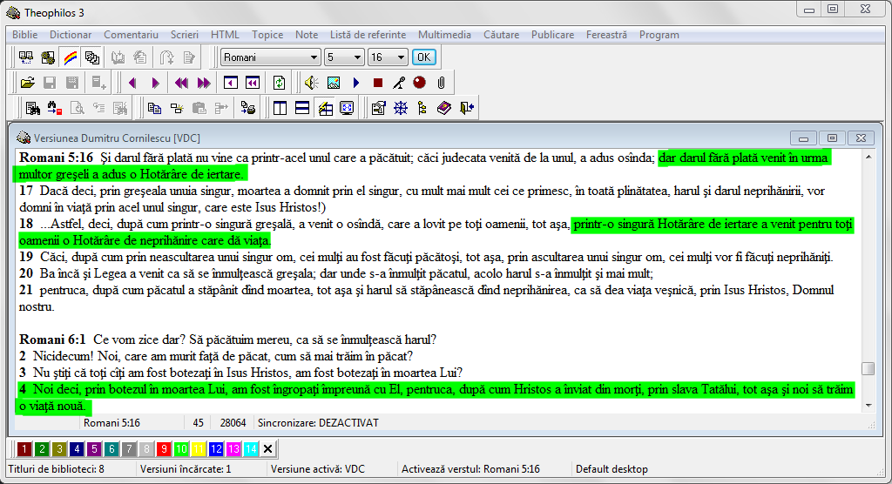
Task: Click the binoculars with red marker icon
Action: point(55,108)
